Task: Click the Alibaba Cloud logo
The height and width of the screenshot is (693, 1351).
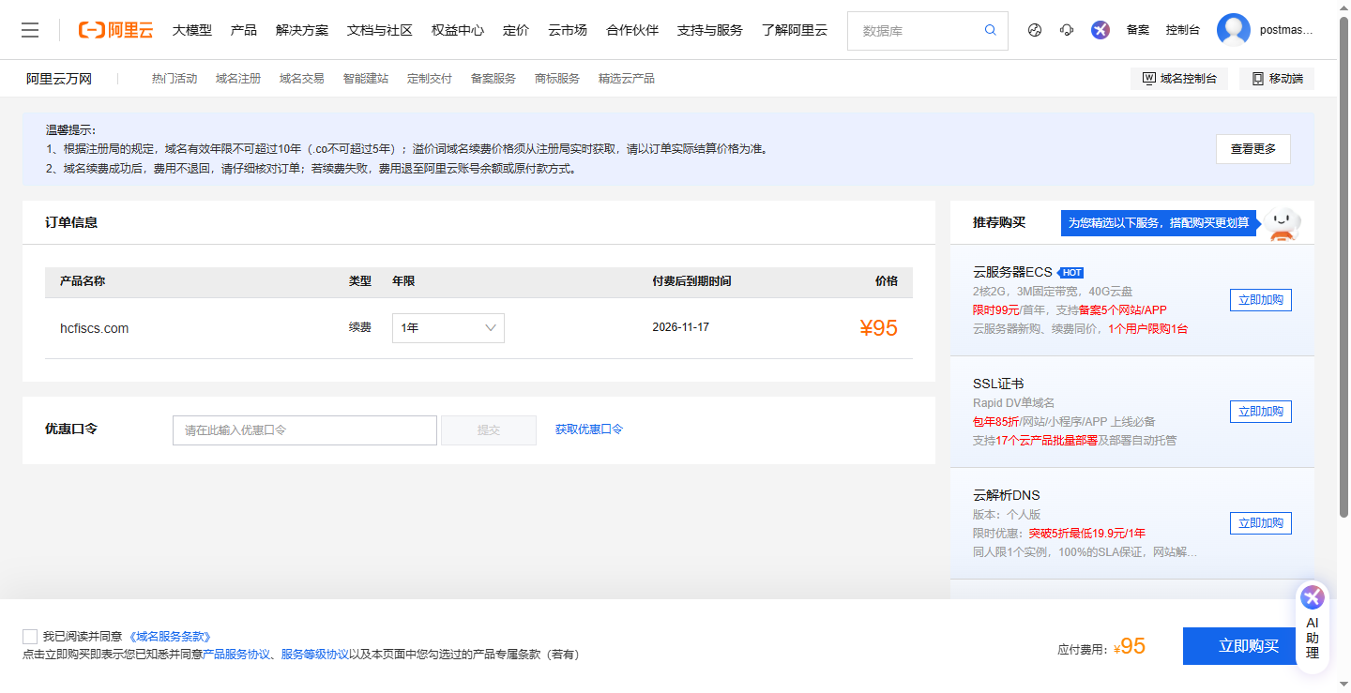Action: [x=115, y=30]
